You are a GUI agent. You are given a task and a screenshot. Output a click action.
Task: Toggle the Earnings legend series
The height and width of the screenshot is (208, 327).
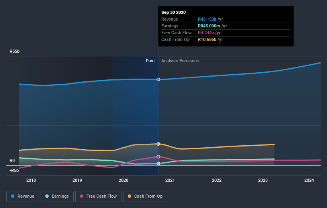tap(57, 196)
